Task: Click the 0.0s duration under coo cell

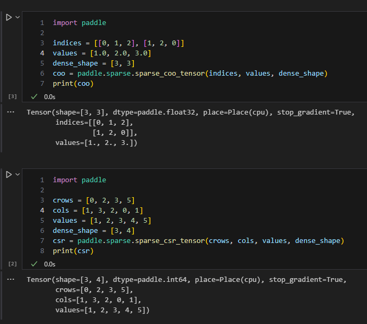Action: tap(50, 97)
